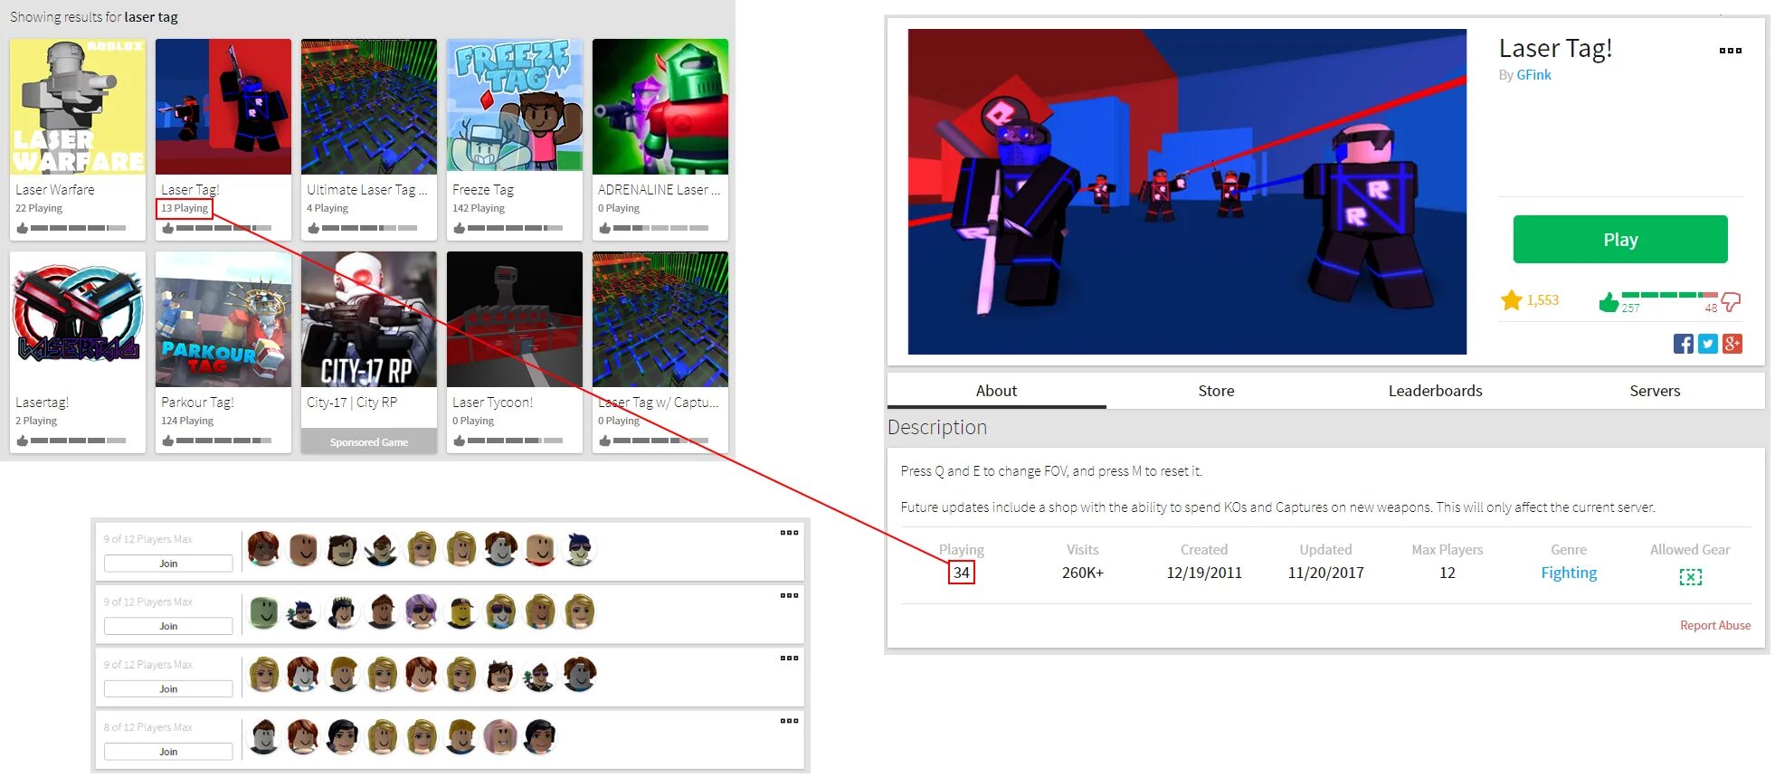Click the 142 Playing count under Freeze Tag
Viewport: 1775px width, 777px height.
(479, 208)
